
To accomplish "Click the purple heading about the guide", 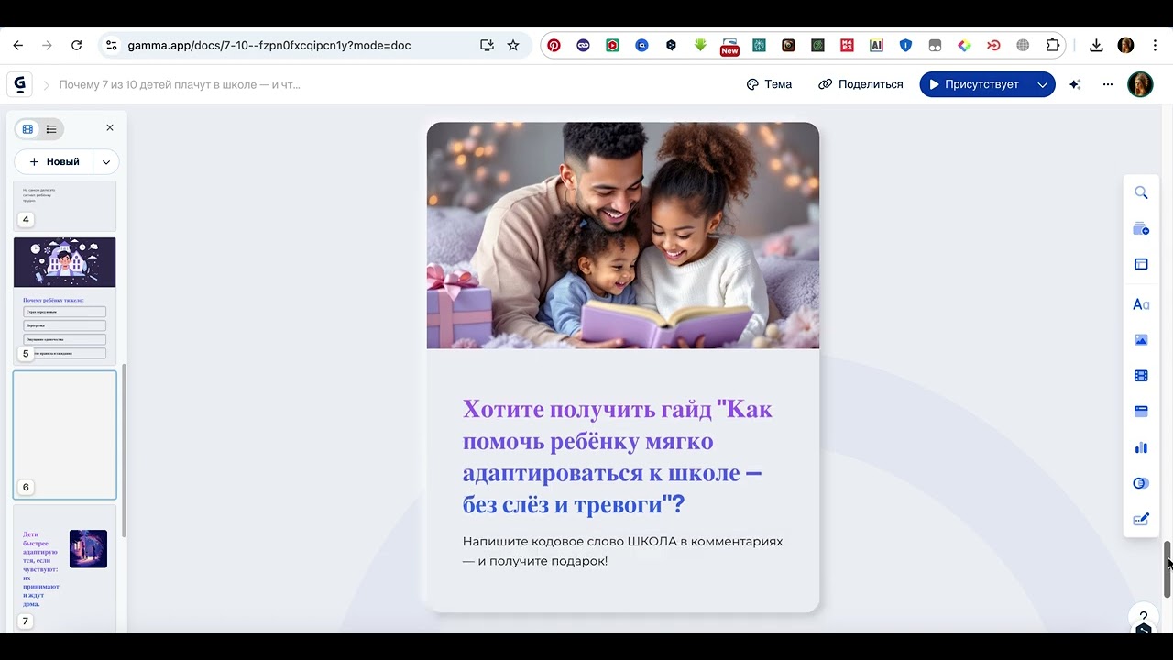I will tap(618, 456).
